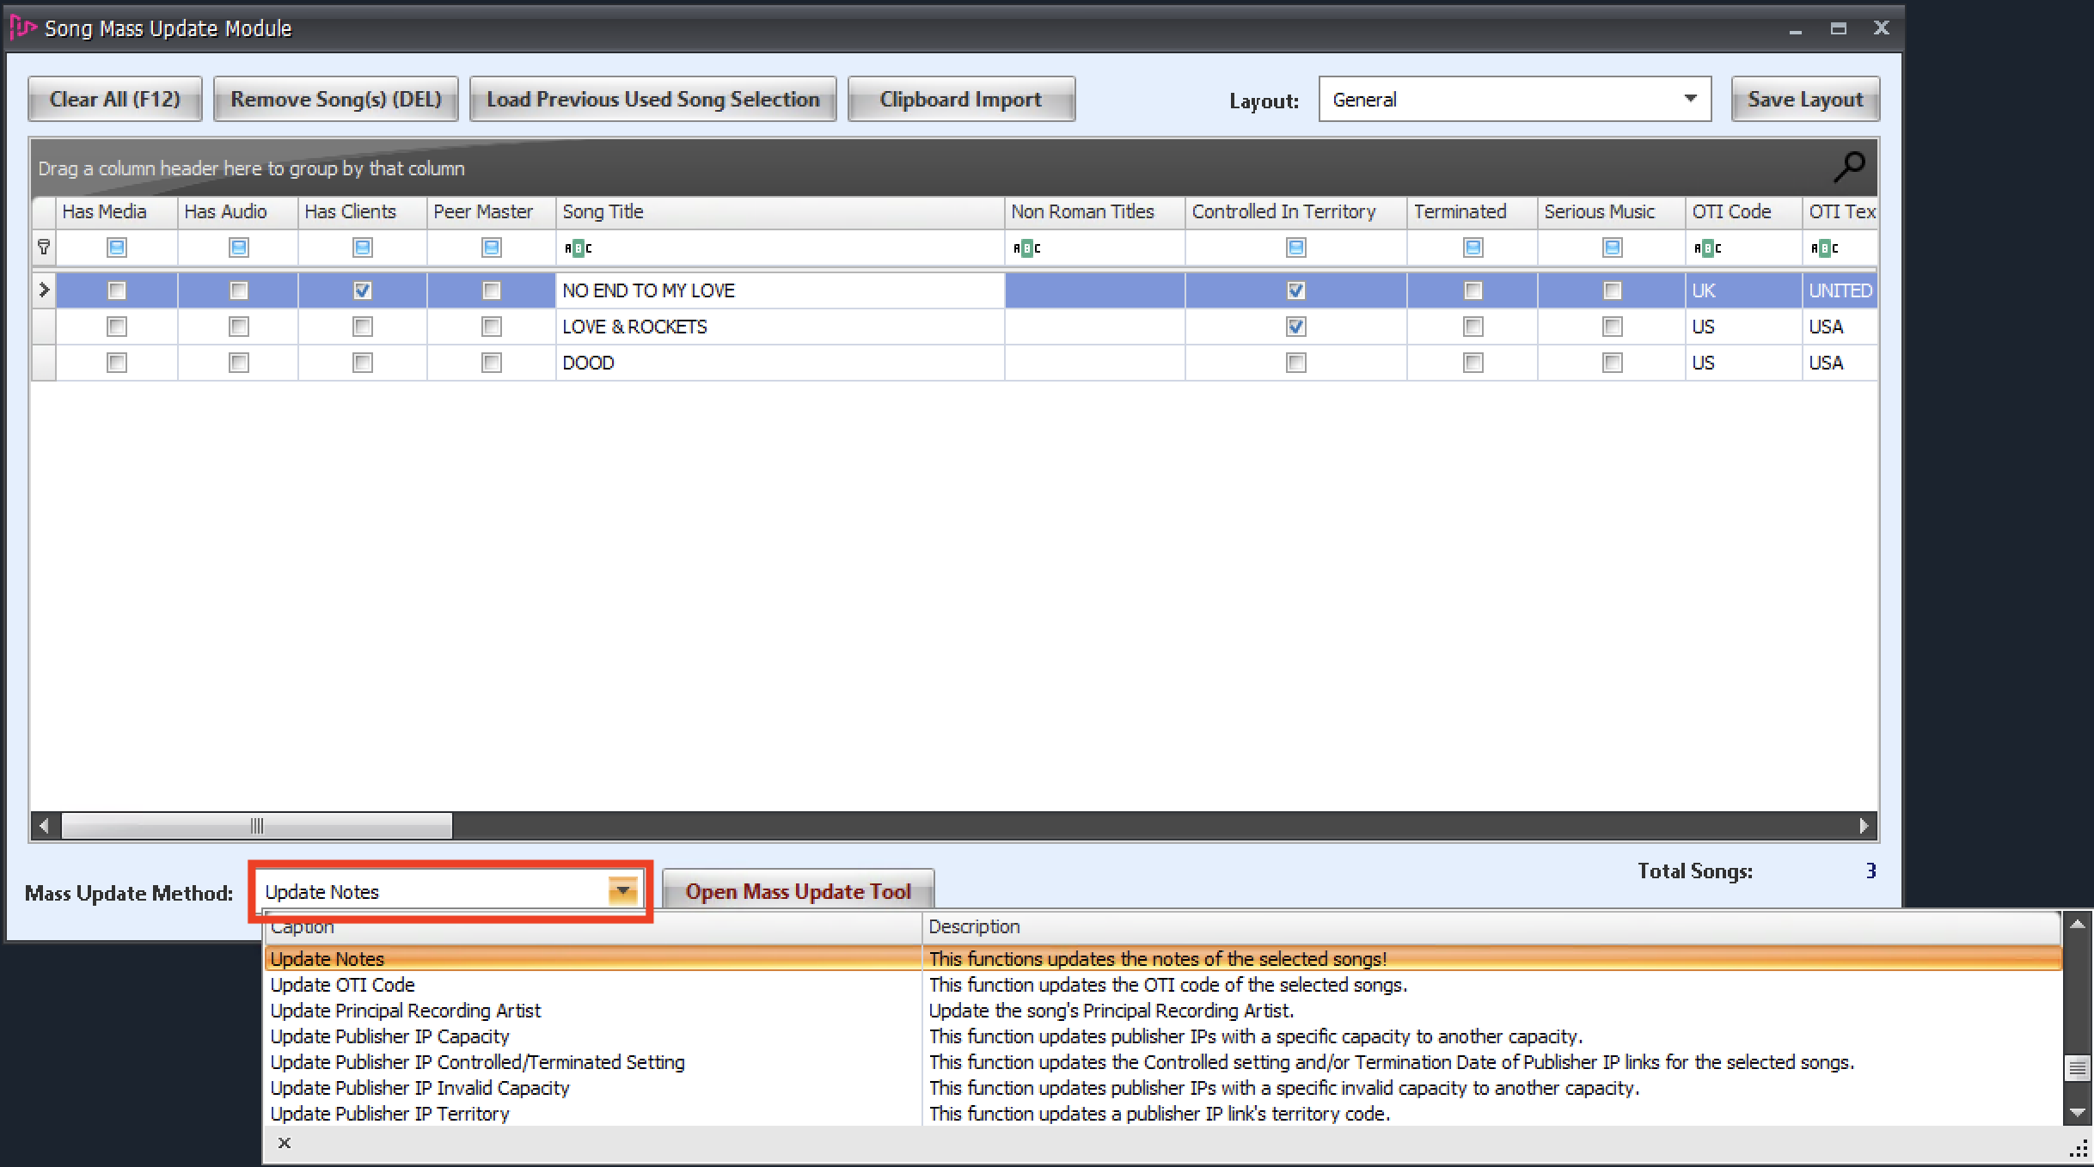Click Open Mass Update Tool button
This screenshot has height=1167, width=2094.
[798, 891]
